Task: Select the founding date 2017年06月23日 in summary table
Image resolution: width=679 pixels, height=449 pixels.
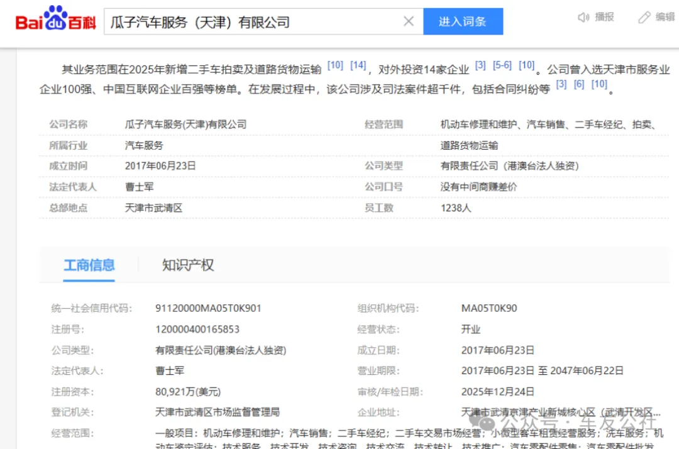Action: coord(160,166)
